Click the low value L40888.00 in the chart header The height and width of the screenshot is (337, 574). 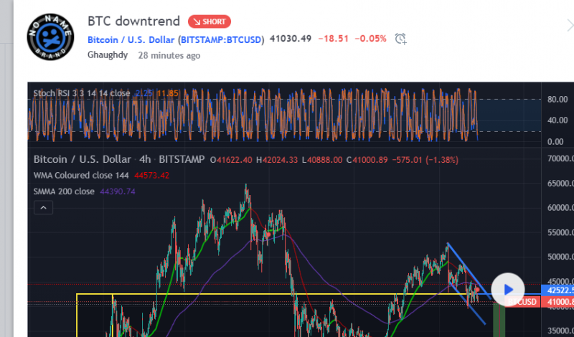click(322, 160)
